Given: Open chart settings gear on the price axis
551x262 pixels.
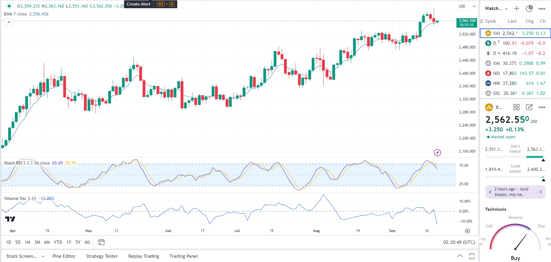Looking at the screenshot, I should click(x=467, y=231).
